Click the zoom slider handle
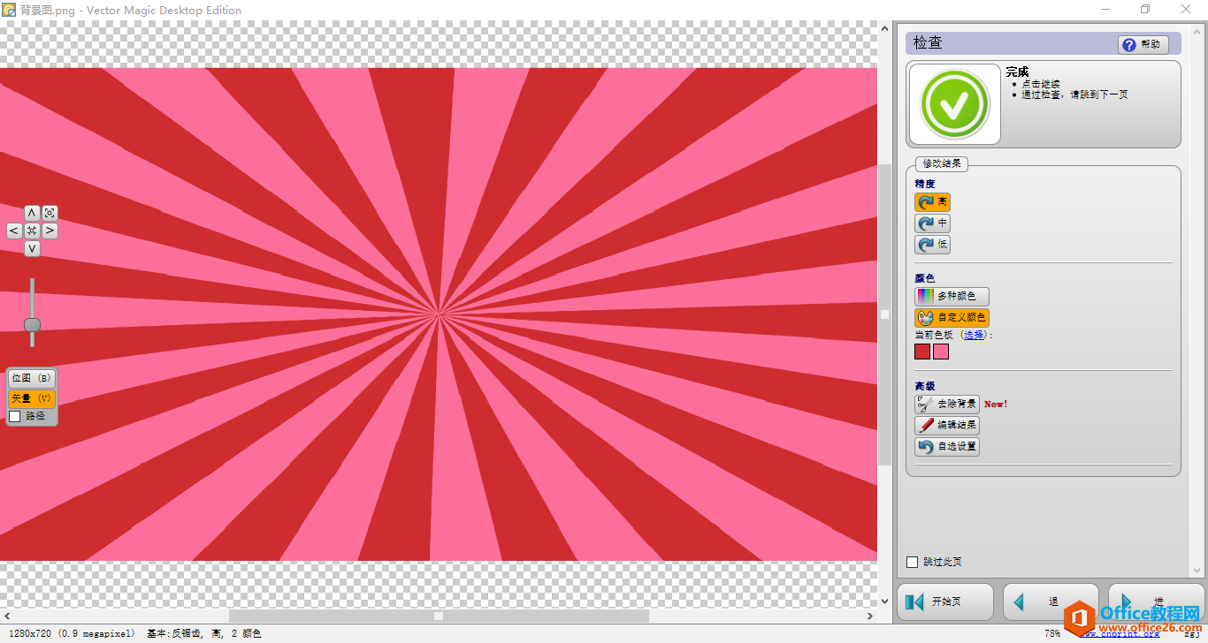The height and width of the screenshot is (643, 1208). 32,325
